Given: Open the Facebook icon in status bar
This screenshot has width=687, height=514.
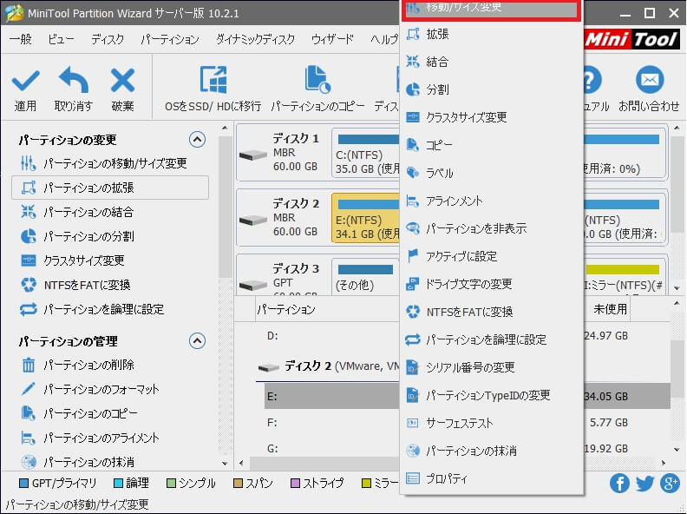Looking at the screenshot, I should [x=619, y=484].
